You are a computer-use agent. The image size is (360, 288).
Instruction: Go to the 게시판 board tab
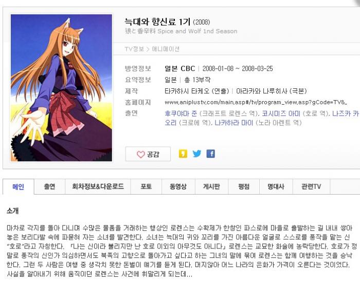211,186
